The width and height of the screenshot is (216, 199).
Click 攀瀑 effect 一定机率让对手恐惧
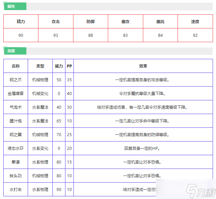point(142,162)
